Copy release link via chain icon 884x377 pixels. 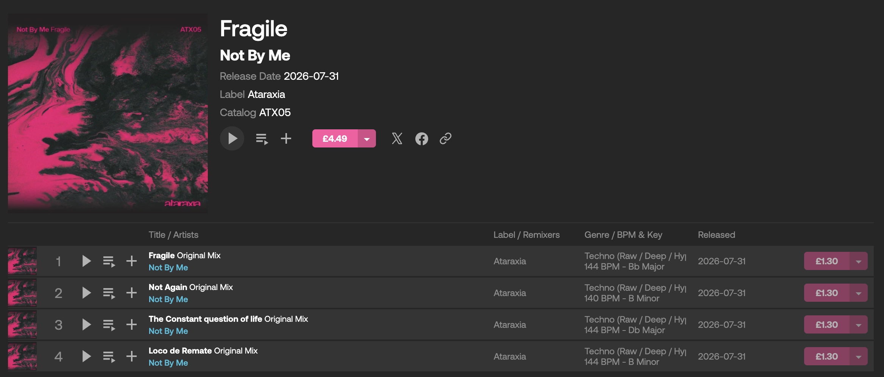point(446,138)
